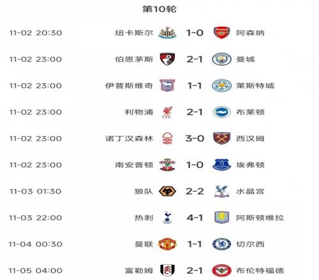Open the 4-1 Tottenham match score

(195, 218)
